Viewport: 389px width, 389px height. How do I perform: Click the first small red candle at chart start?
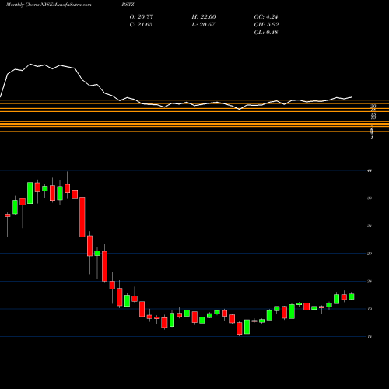(x=8, y=216)
